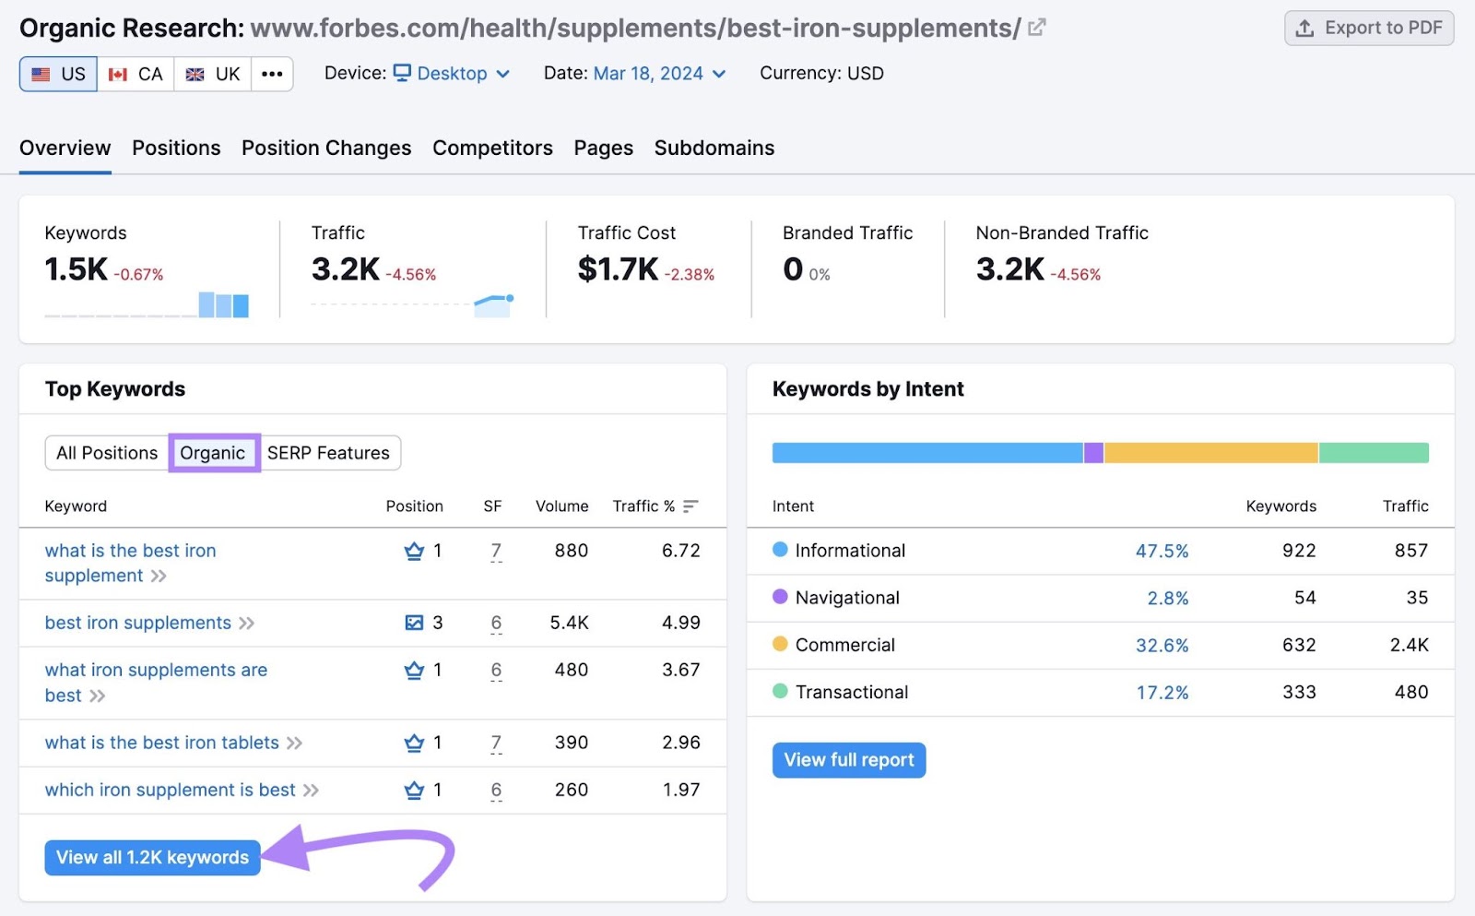Toggle the SERP Features filter
1475x916 pixels.
click(x=328, y=453)
